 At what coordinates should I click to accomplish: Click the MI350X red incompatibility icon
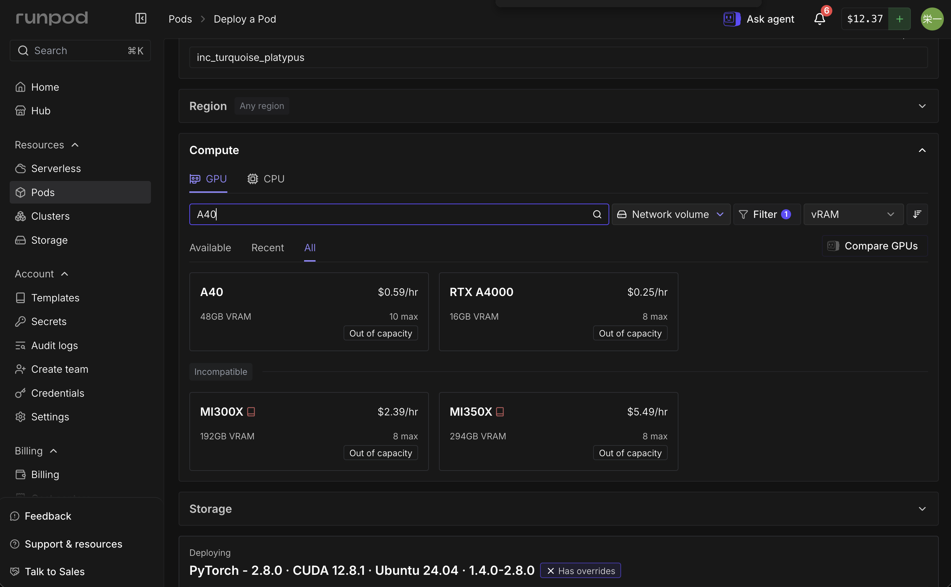pos(500,411)
